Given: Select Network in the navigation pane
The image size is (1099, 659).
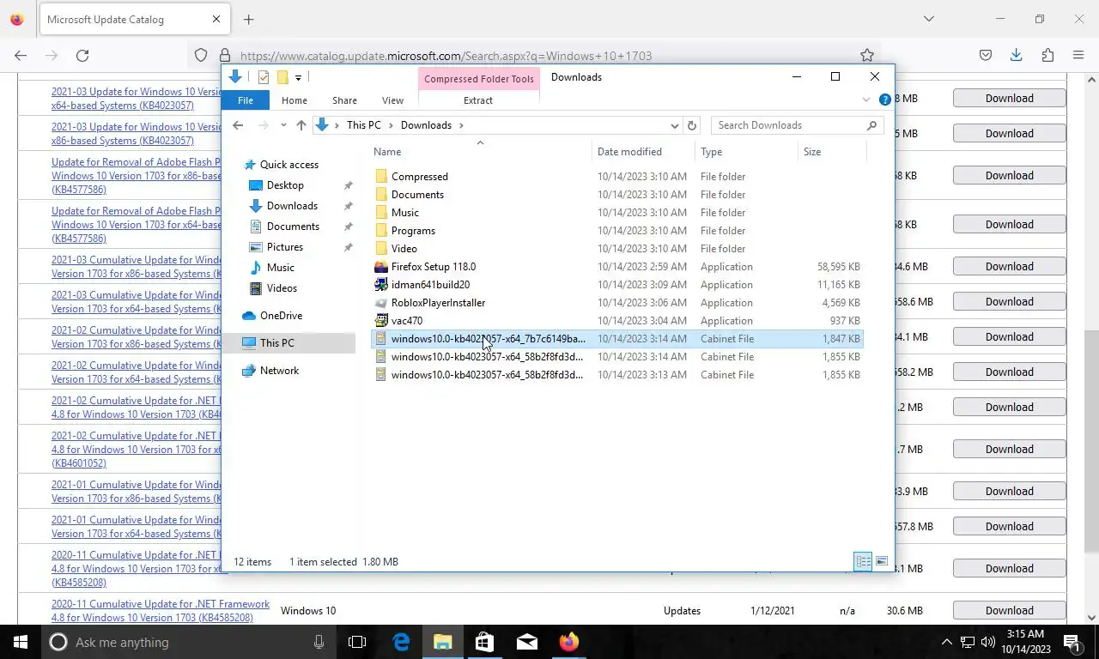Looking at the screenshot, I should 279,371.
